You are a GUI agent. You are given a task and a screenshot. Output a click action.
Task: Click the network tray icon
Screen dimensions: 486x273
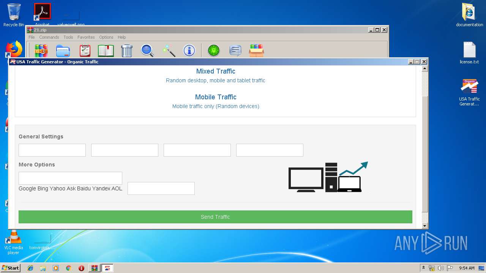click(432, 268)
